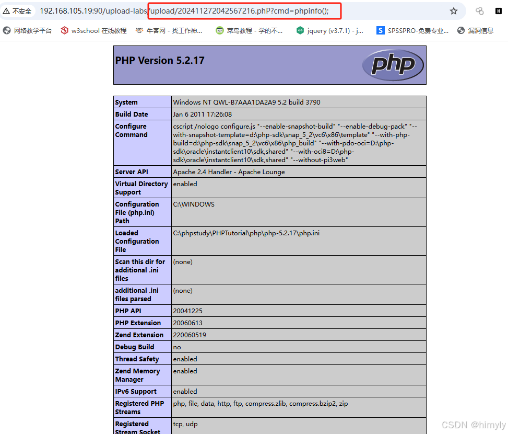508x434 pixels.
Task: Click Registered PHP Streams label
Action: (139, 407)
